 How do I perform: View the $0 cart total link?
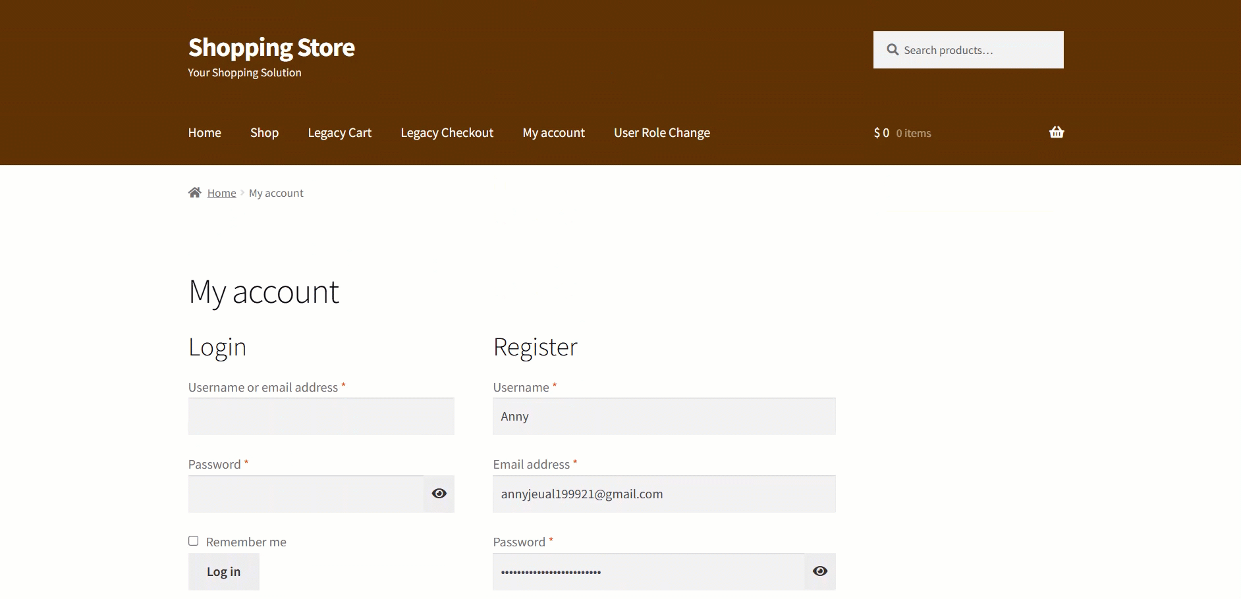pos(881,133)
